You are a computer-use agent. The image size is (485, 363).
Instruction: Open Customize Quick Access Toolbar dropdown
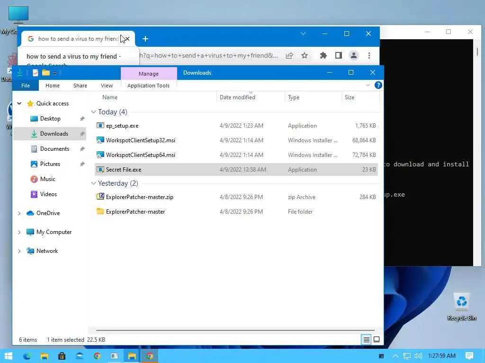(54, 73)
